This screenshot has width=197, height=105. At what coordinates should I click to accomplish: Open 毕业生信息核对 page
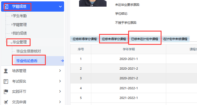29,51
